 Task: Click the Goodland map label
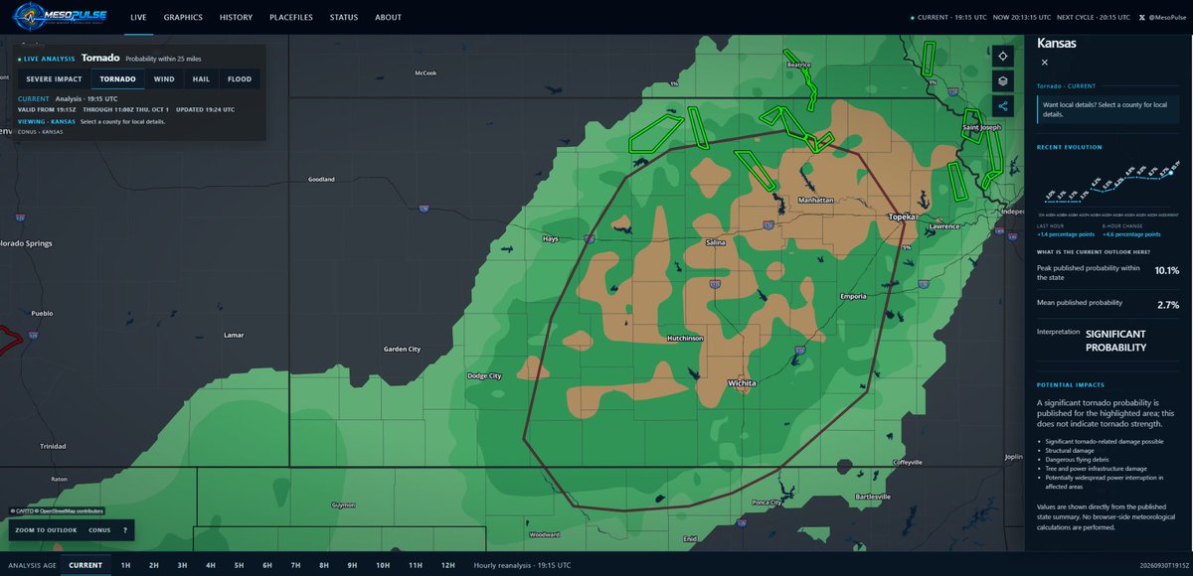321,180
